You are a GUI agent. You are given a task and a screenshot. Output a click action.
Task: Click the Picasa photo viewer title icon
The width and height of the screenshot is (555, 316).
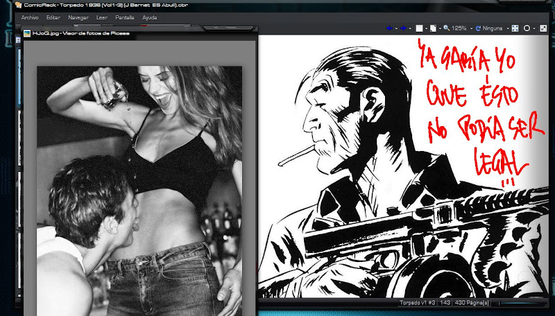(x=27, y=33)
